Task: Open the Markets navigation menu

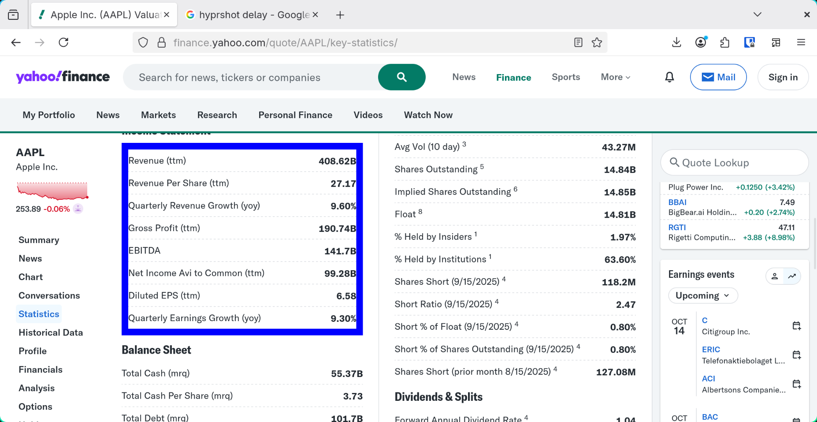Action: pos(158,115)
